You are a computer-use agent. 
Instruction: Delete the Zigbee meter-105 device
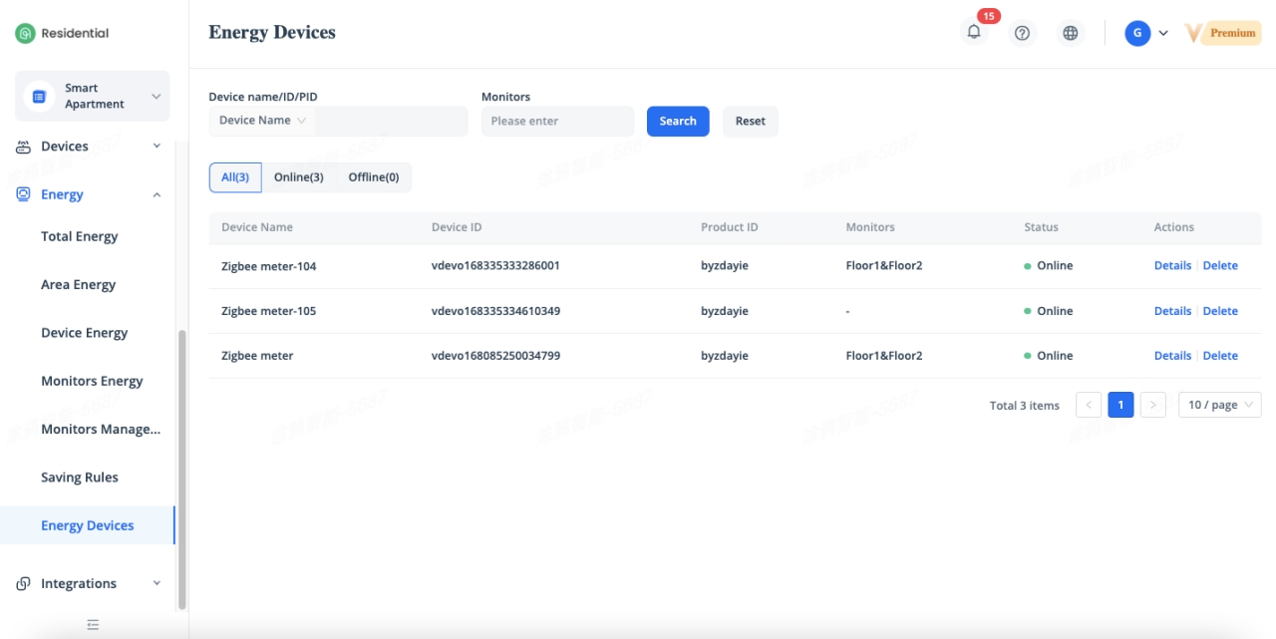[x=1220, y=311]
